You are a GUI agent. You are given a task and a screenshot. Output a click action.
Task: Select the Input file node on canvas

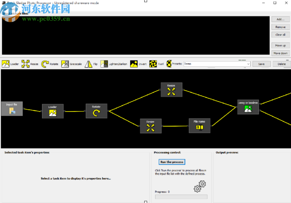12,109
